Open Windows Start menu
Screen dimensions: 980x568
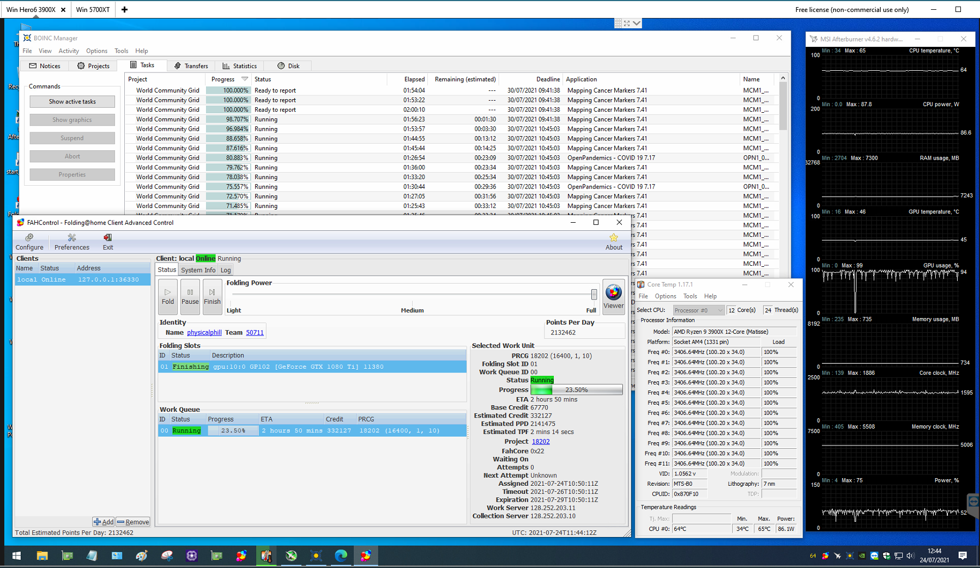click(x=16, y=555)
